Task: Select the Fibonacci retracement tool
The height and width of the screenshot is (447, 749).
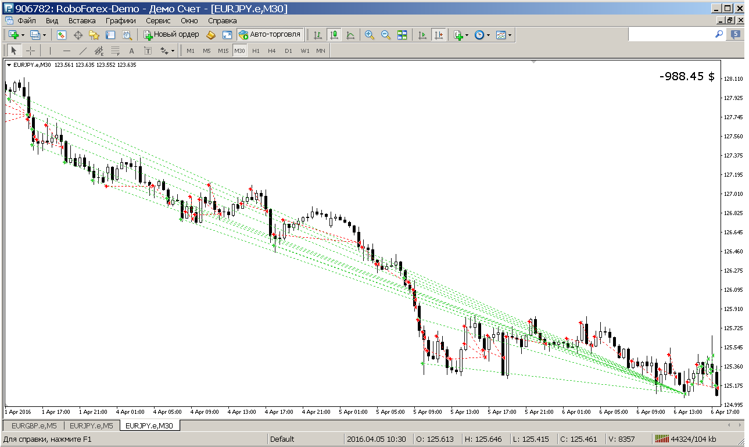Action: tap(115, 51)
